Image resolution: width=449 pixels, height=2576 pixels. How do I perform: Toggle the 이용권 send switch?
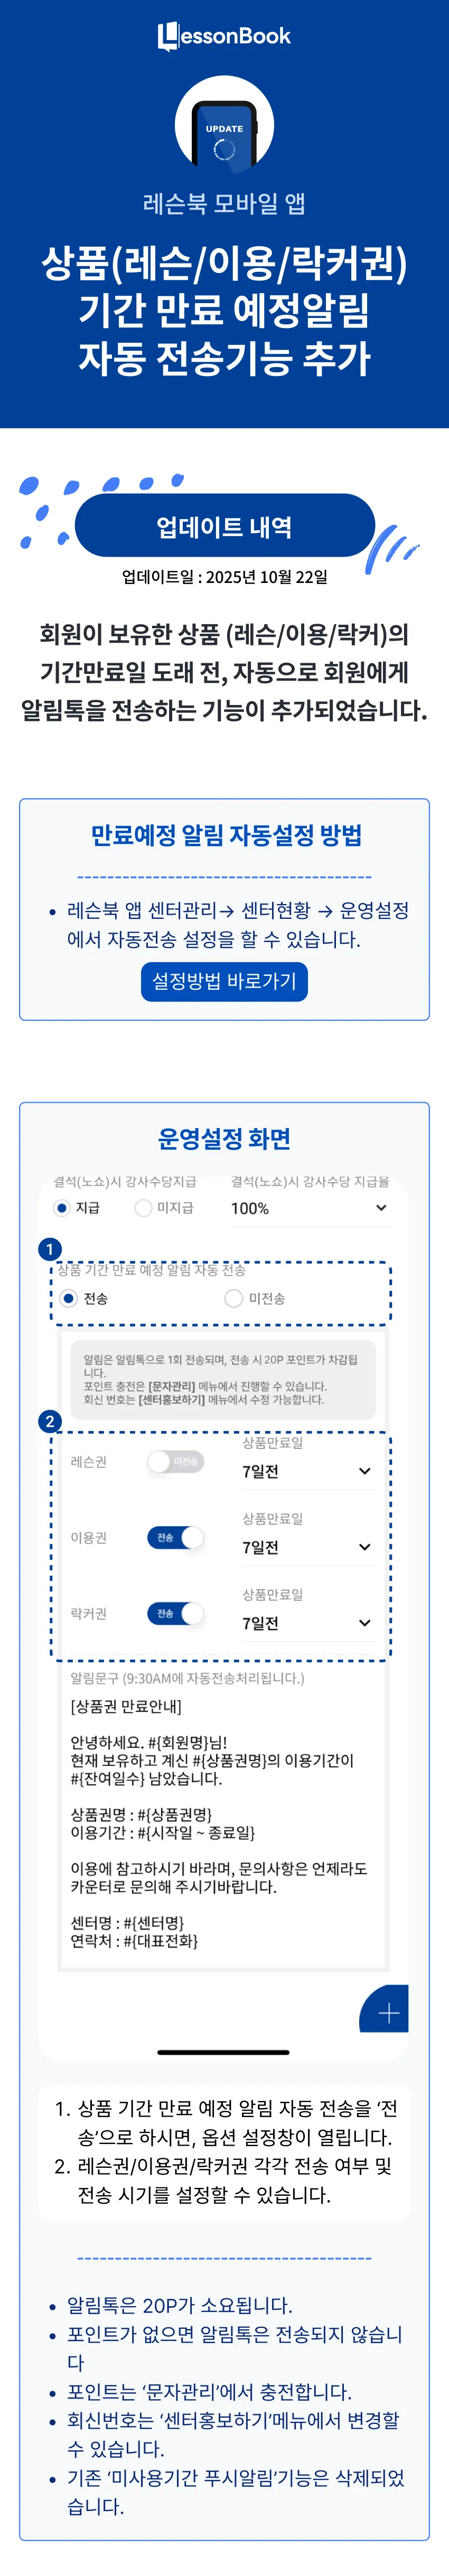[x=175, y=1537]
